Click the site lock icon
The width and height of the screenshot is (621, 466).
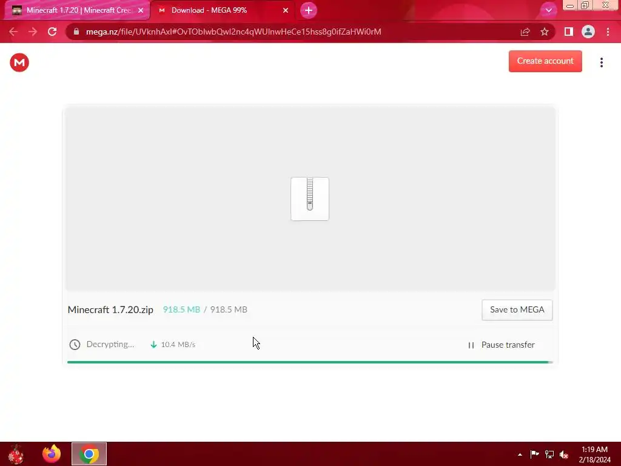click(76, 32)
